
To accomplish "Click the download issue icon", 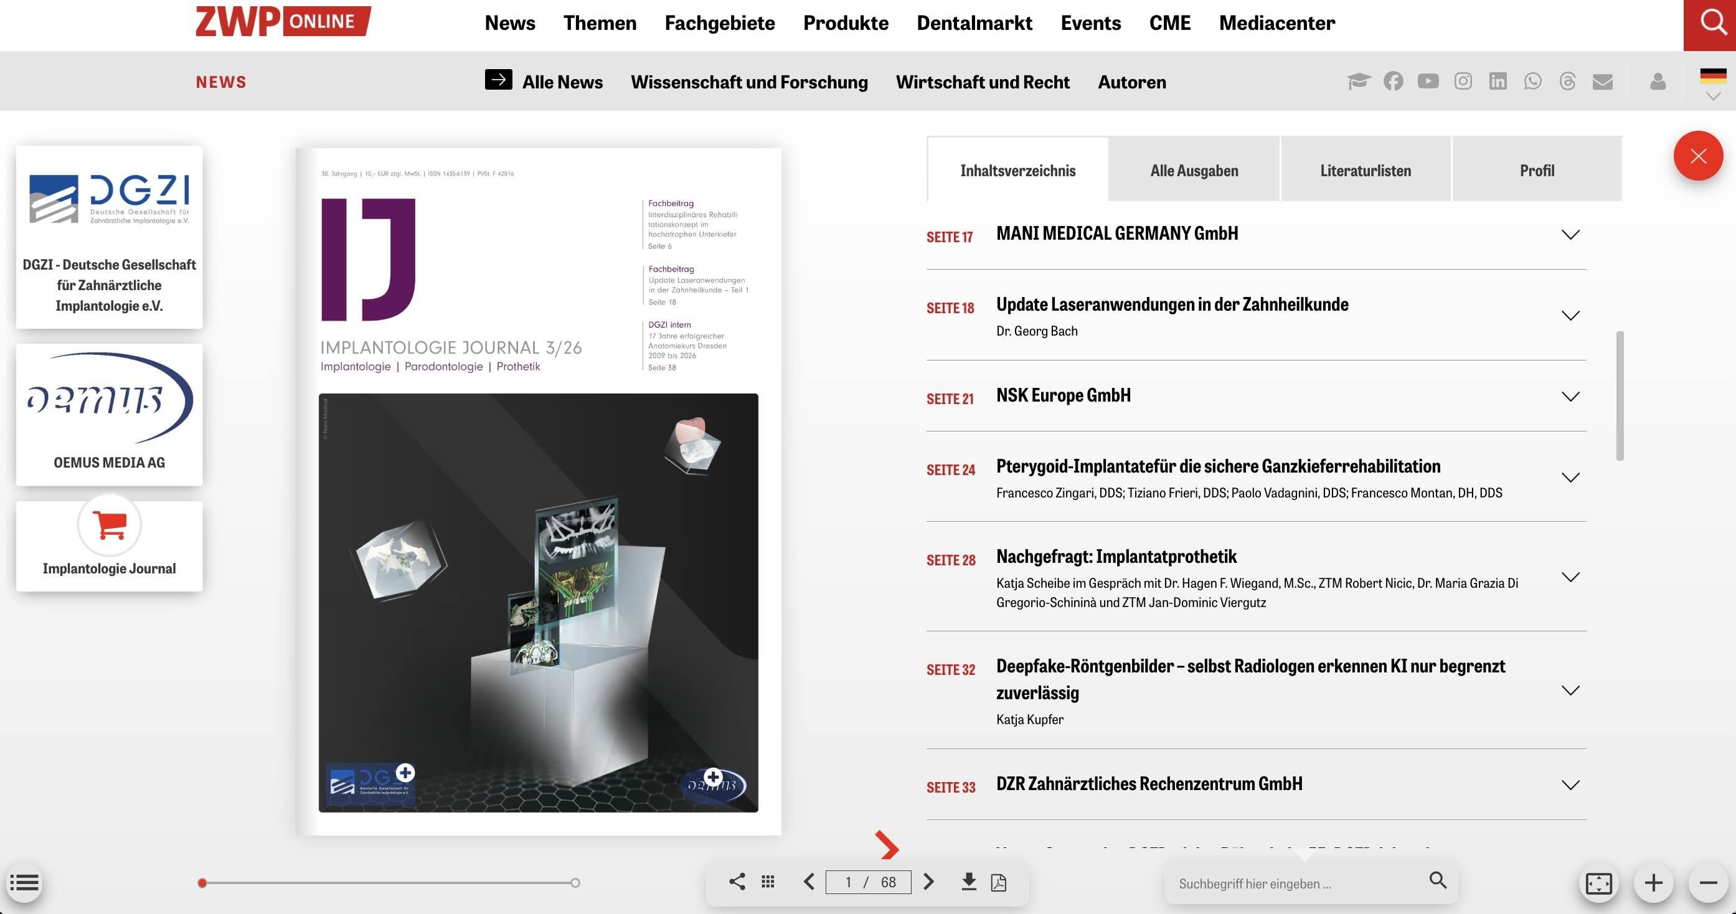I will coord(968,882).
